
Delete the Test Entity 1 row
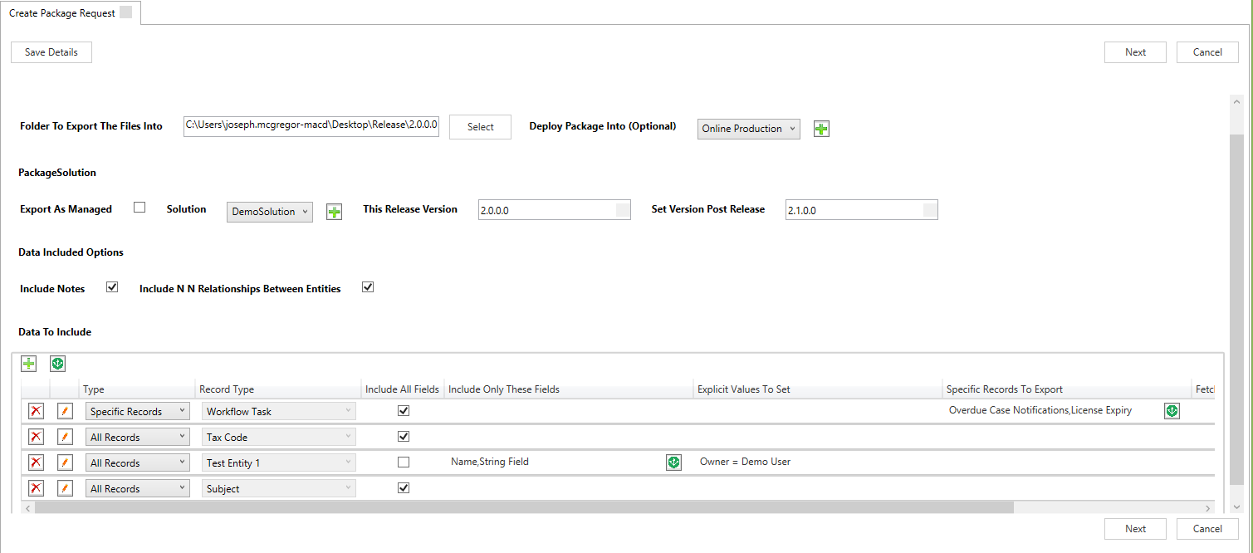pos(37,463)
